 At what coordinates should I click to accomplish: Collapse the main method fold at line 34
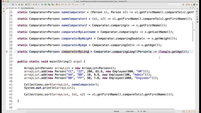[x=13, y=62]
